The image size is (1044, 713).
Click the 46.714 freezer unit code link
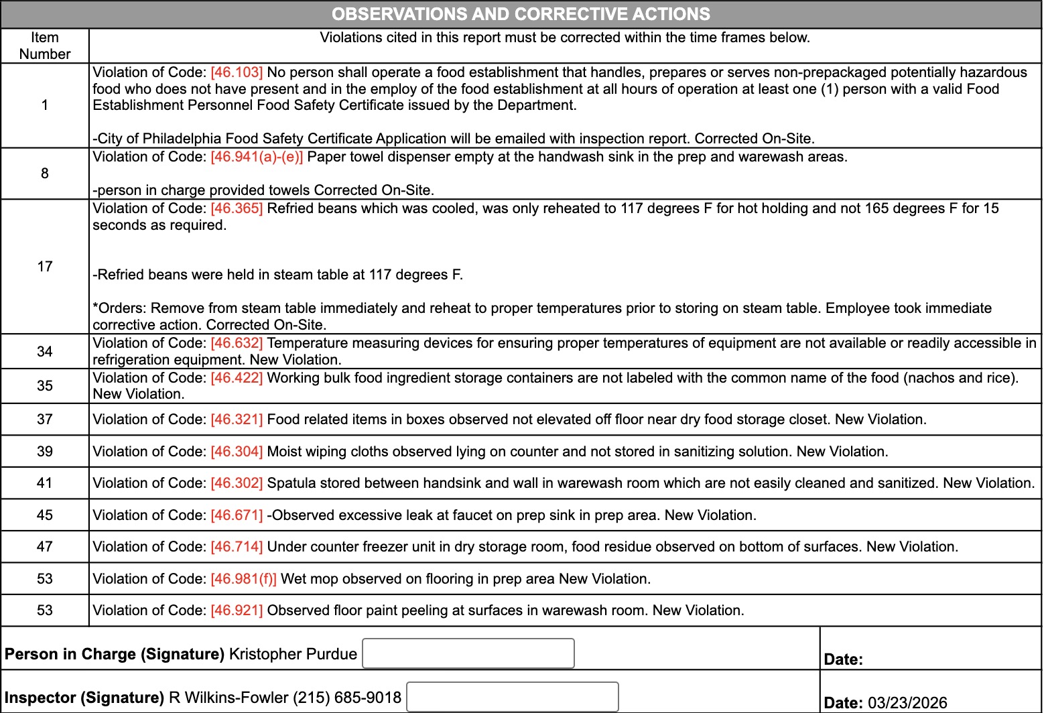[237, 547]
